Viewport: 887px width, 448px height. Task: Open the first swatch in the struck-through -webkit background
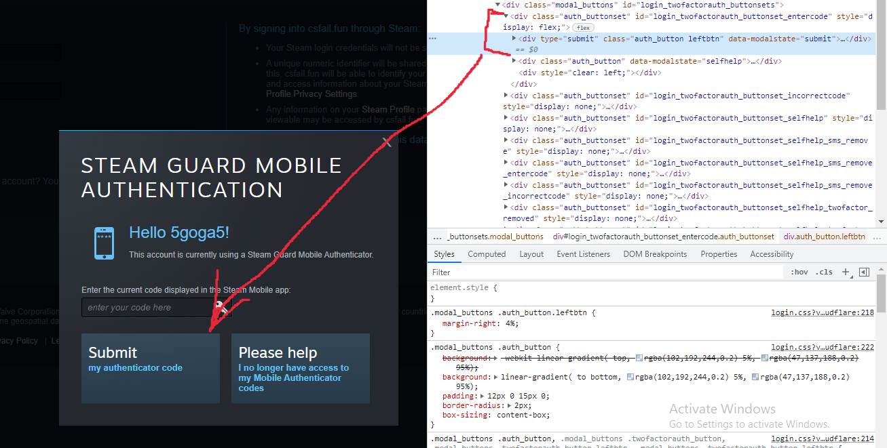click(x=639, y=358)
